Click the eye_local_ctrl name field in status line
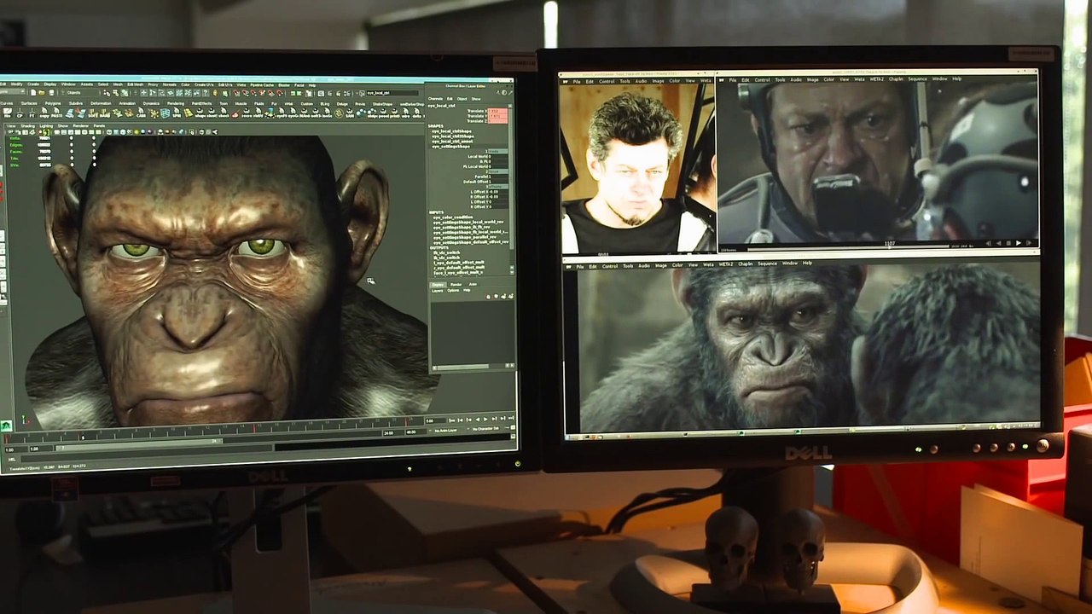1092x614 pixels. (392, 93)
